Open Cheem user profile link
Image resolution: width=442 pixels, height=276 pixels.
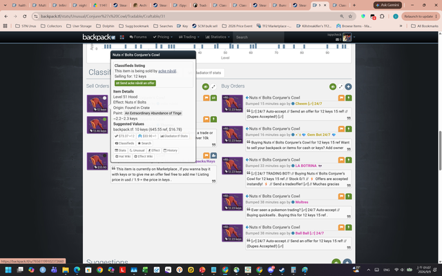click(x=309, y=103)
